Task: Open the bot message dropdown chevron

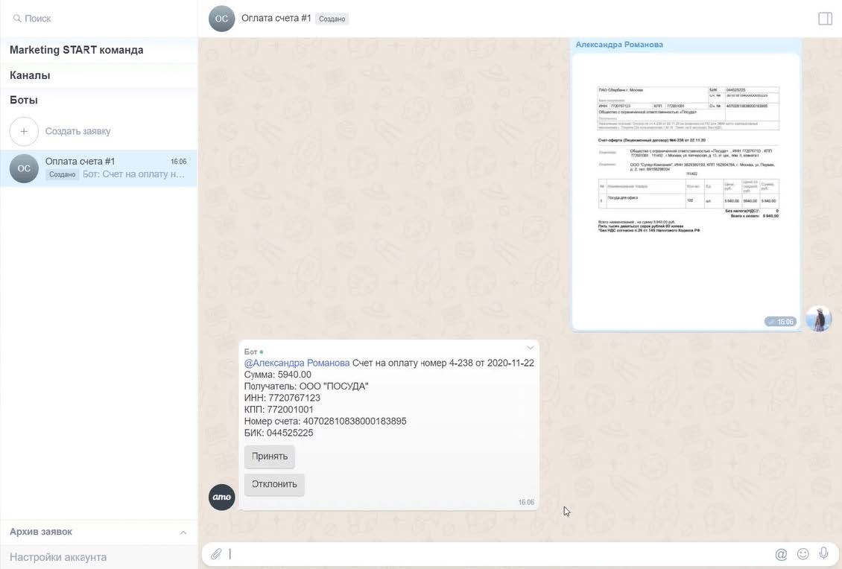Action: tap(531, 348)
